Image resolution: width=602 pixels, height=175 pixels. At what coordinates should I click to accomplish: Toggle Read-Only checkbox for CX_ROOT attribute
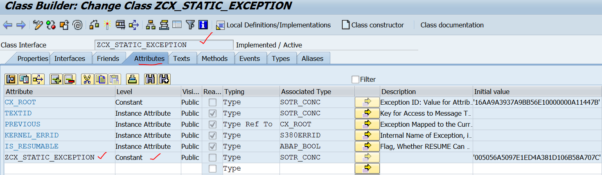tap(212, 102)
